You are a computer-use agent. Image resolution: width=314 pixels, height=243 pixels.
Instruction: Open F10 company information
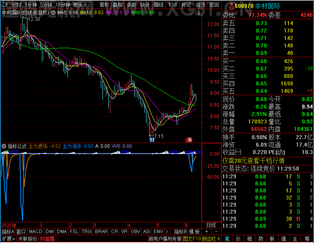click(173, 5)
